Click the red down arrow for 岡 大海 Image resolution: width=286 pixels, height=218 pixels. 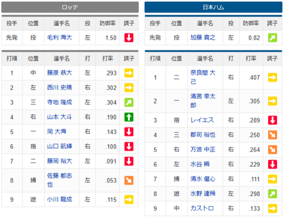click(x=129, y=132)
